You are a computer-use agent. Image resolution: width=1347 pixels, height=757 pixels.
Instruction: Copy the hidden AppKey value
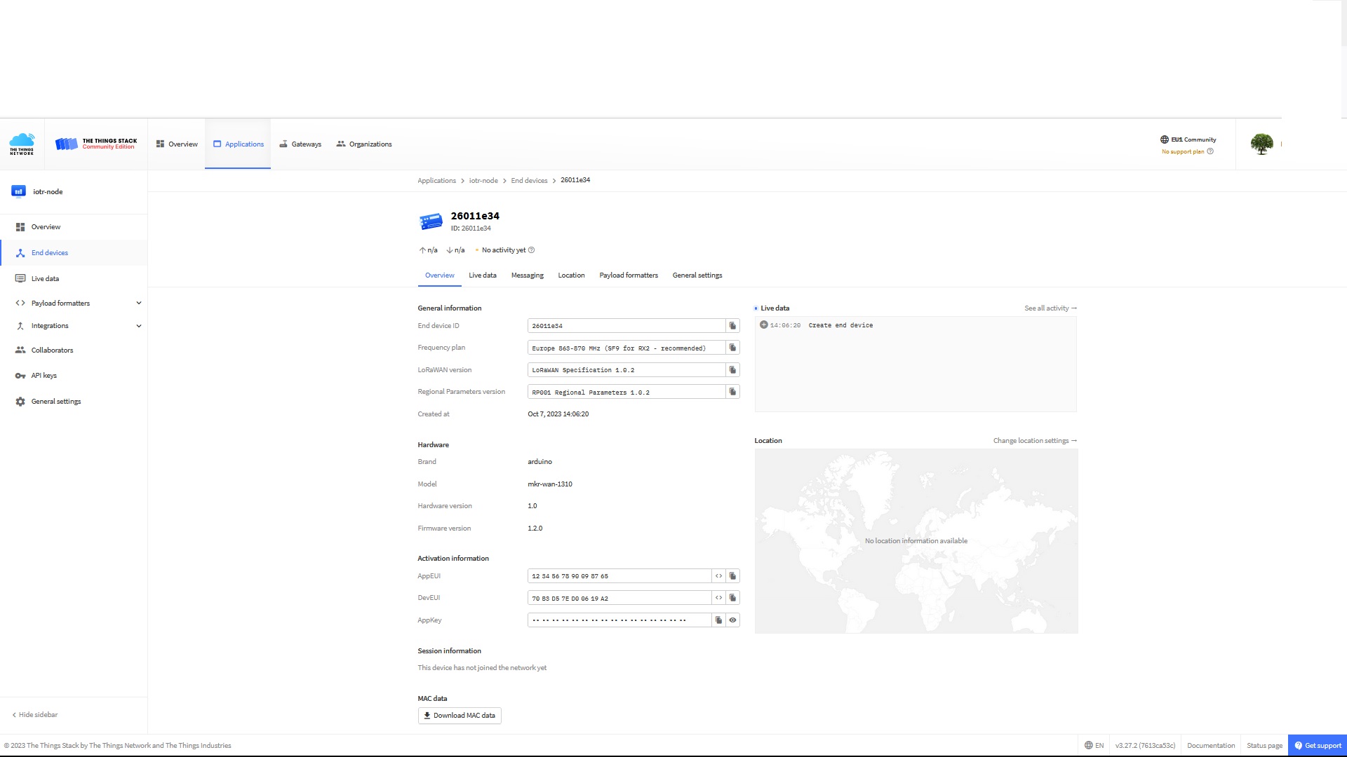[x=718, y=620]
